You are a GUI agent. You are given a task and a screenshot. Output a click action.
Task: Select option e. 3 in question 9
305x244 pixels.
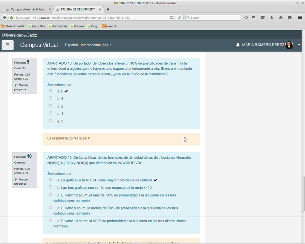pyautogui.click(x=51, y=121)
